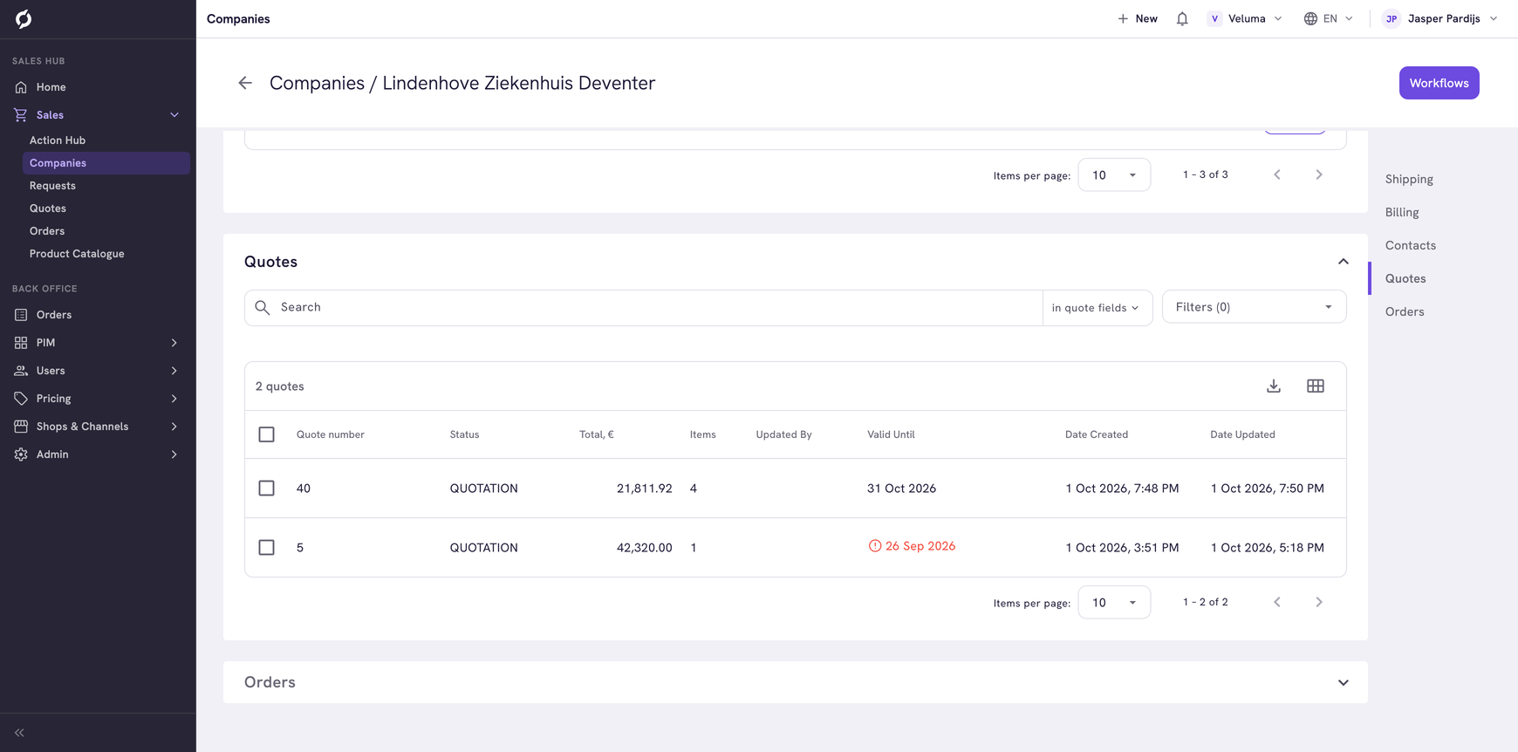Collapse the sidebar with double chevron

(x=19, y=733)
